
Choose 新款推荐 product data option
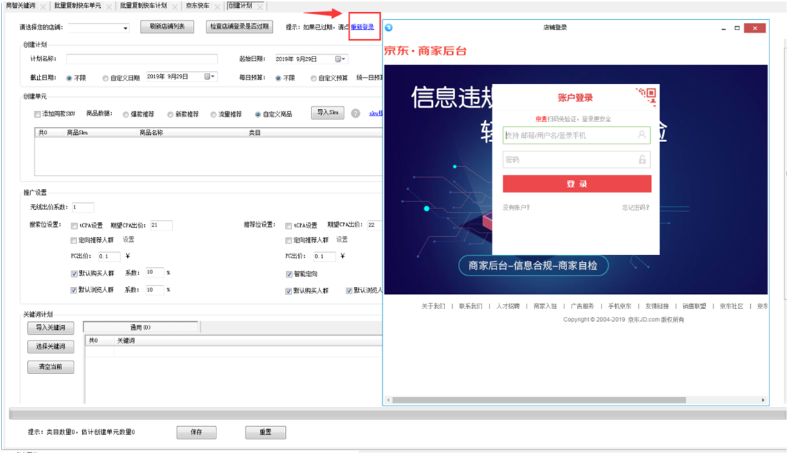pos(170,114)
